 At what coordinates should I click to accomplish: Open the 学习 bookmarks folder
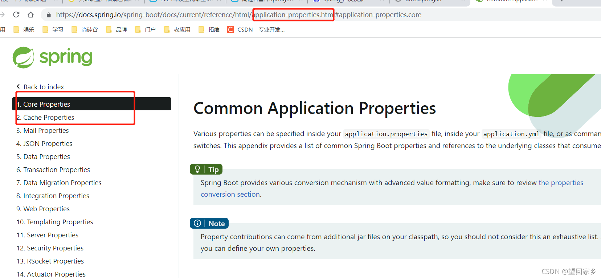click(53, 29)
